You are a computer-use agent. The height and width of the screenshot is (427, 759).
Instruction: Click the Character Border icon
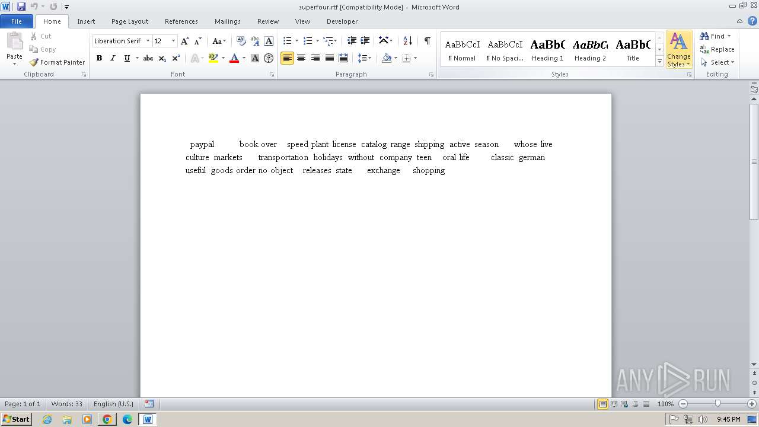pyautogui.click(x=269, y=41)
